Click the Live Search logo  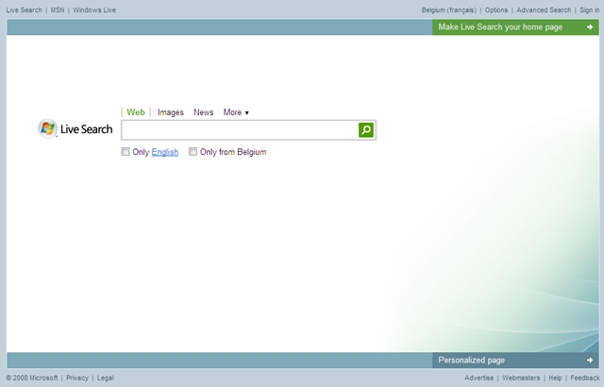click(75, 129)
